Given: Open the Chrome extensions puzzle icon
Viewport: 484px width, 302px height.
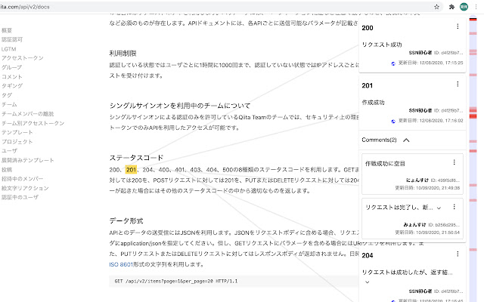Looking at the screenshot, I should [451, 7].
